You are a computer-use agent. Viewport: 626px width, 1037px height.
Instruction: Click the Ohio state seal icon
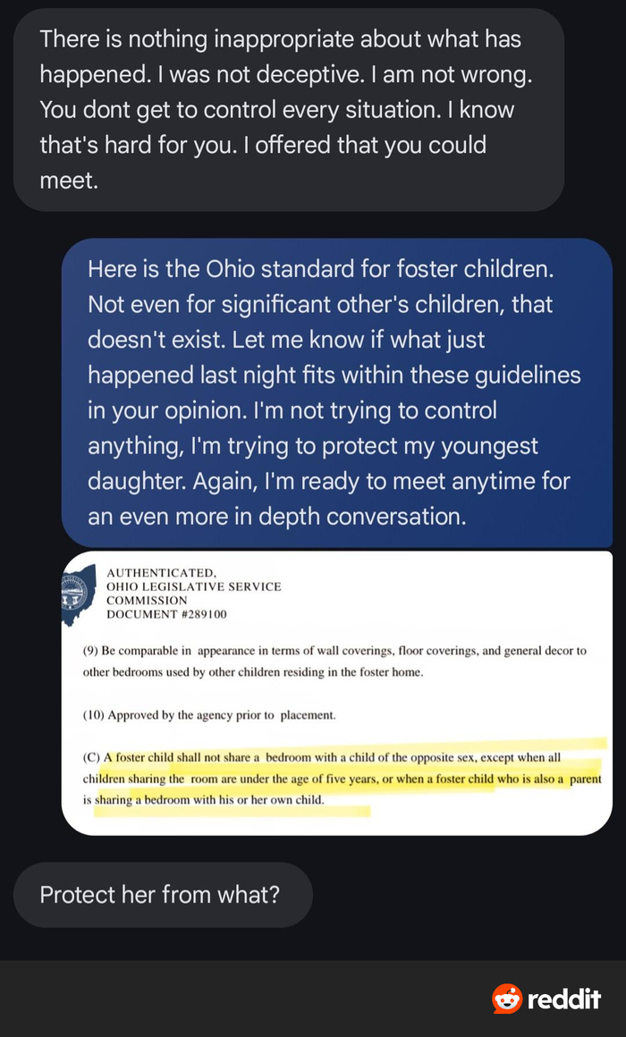click(79, 594)
